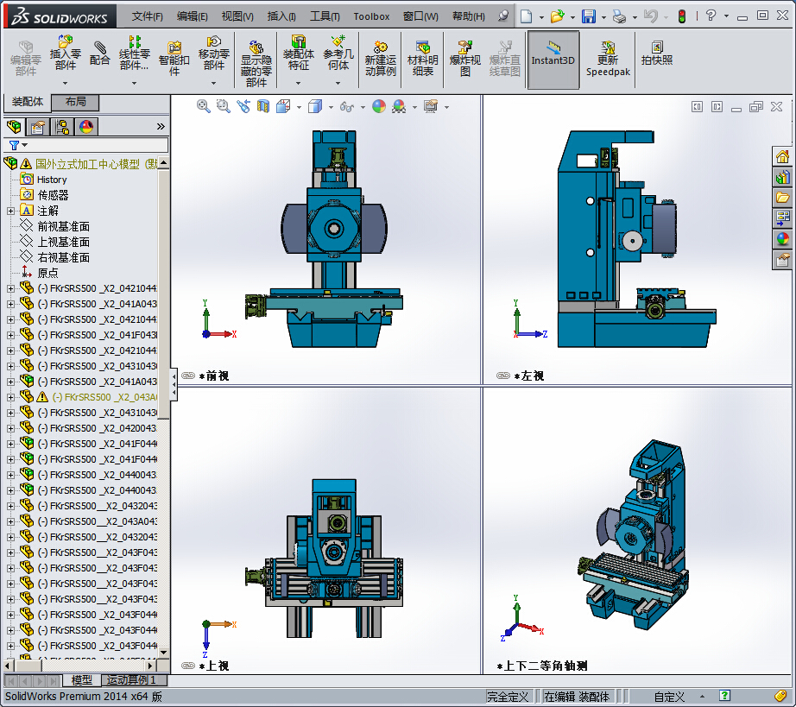Open the ConfigurationManager tab icon

62,126
